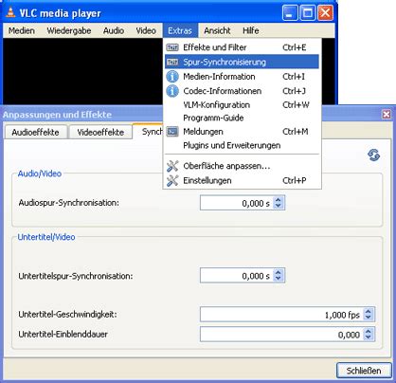Click the Untertitel-Geschwindigkeit: label
This screenshot has height=383, width=396.
pyautogui.click(x=67, y=315)
